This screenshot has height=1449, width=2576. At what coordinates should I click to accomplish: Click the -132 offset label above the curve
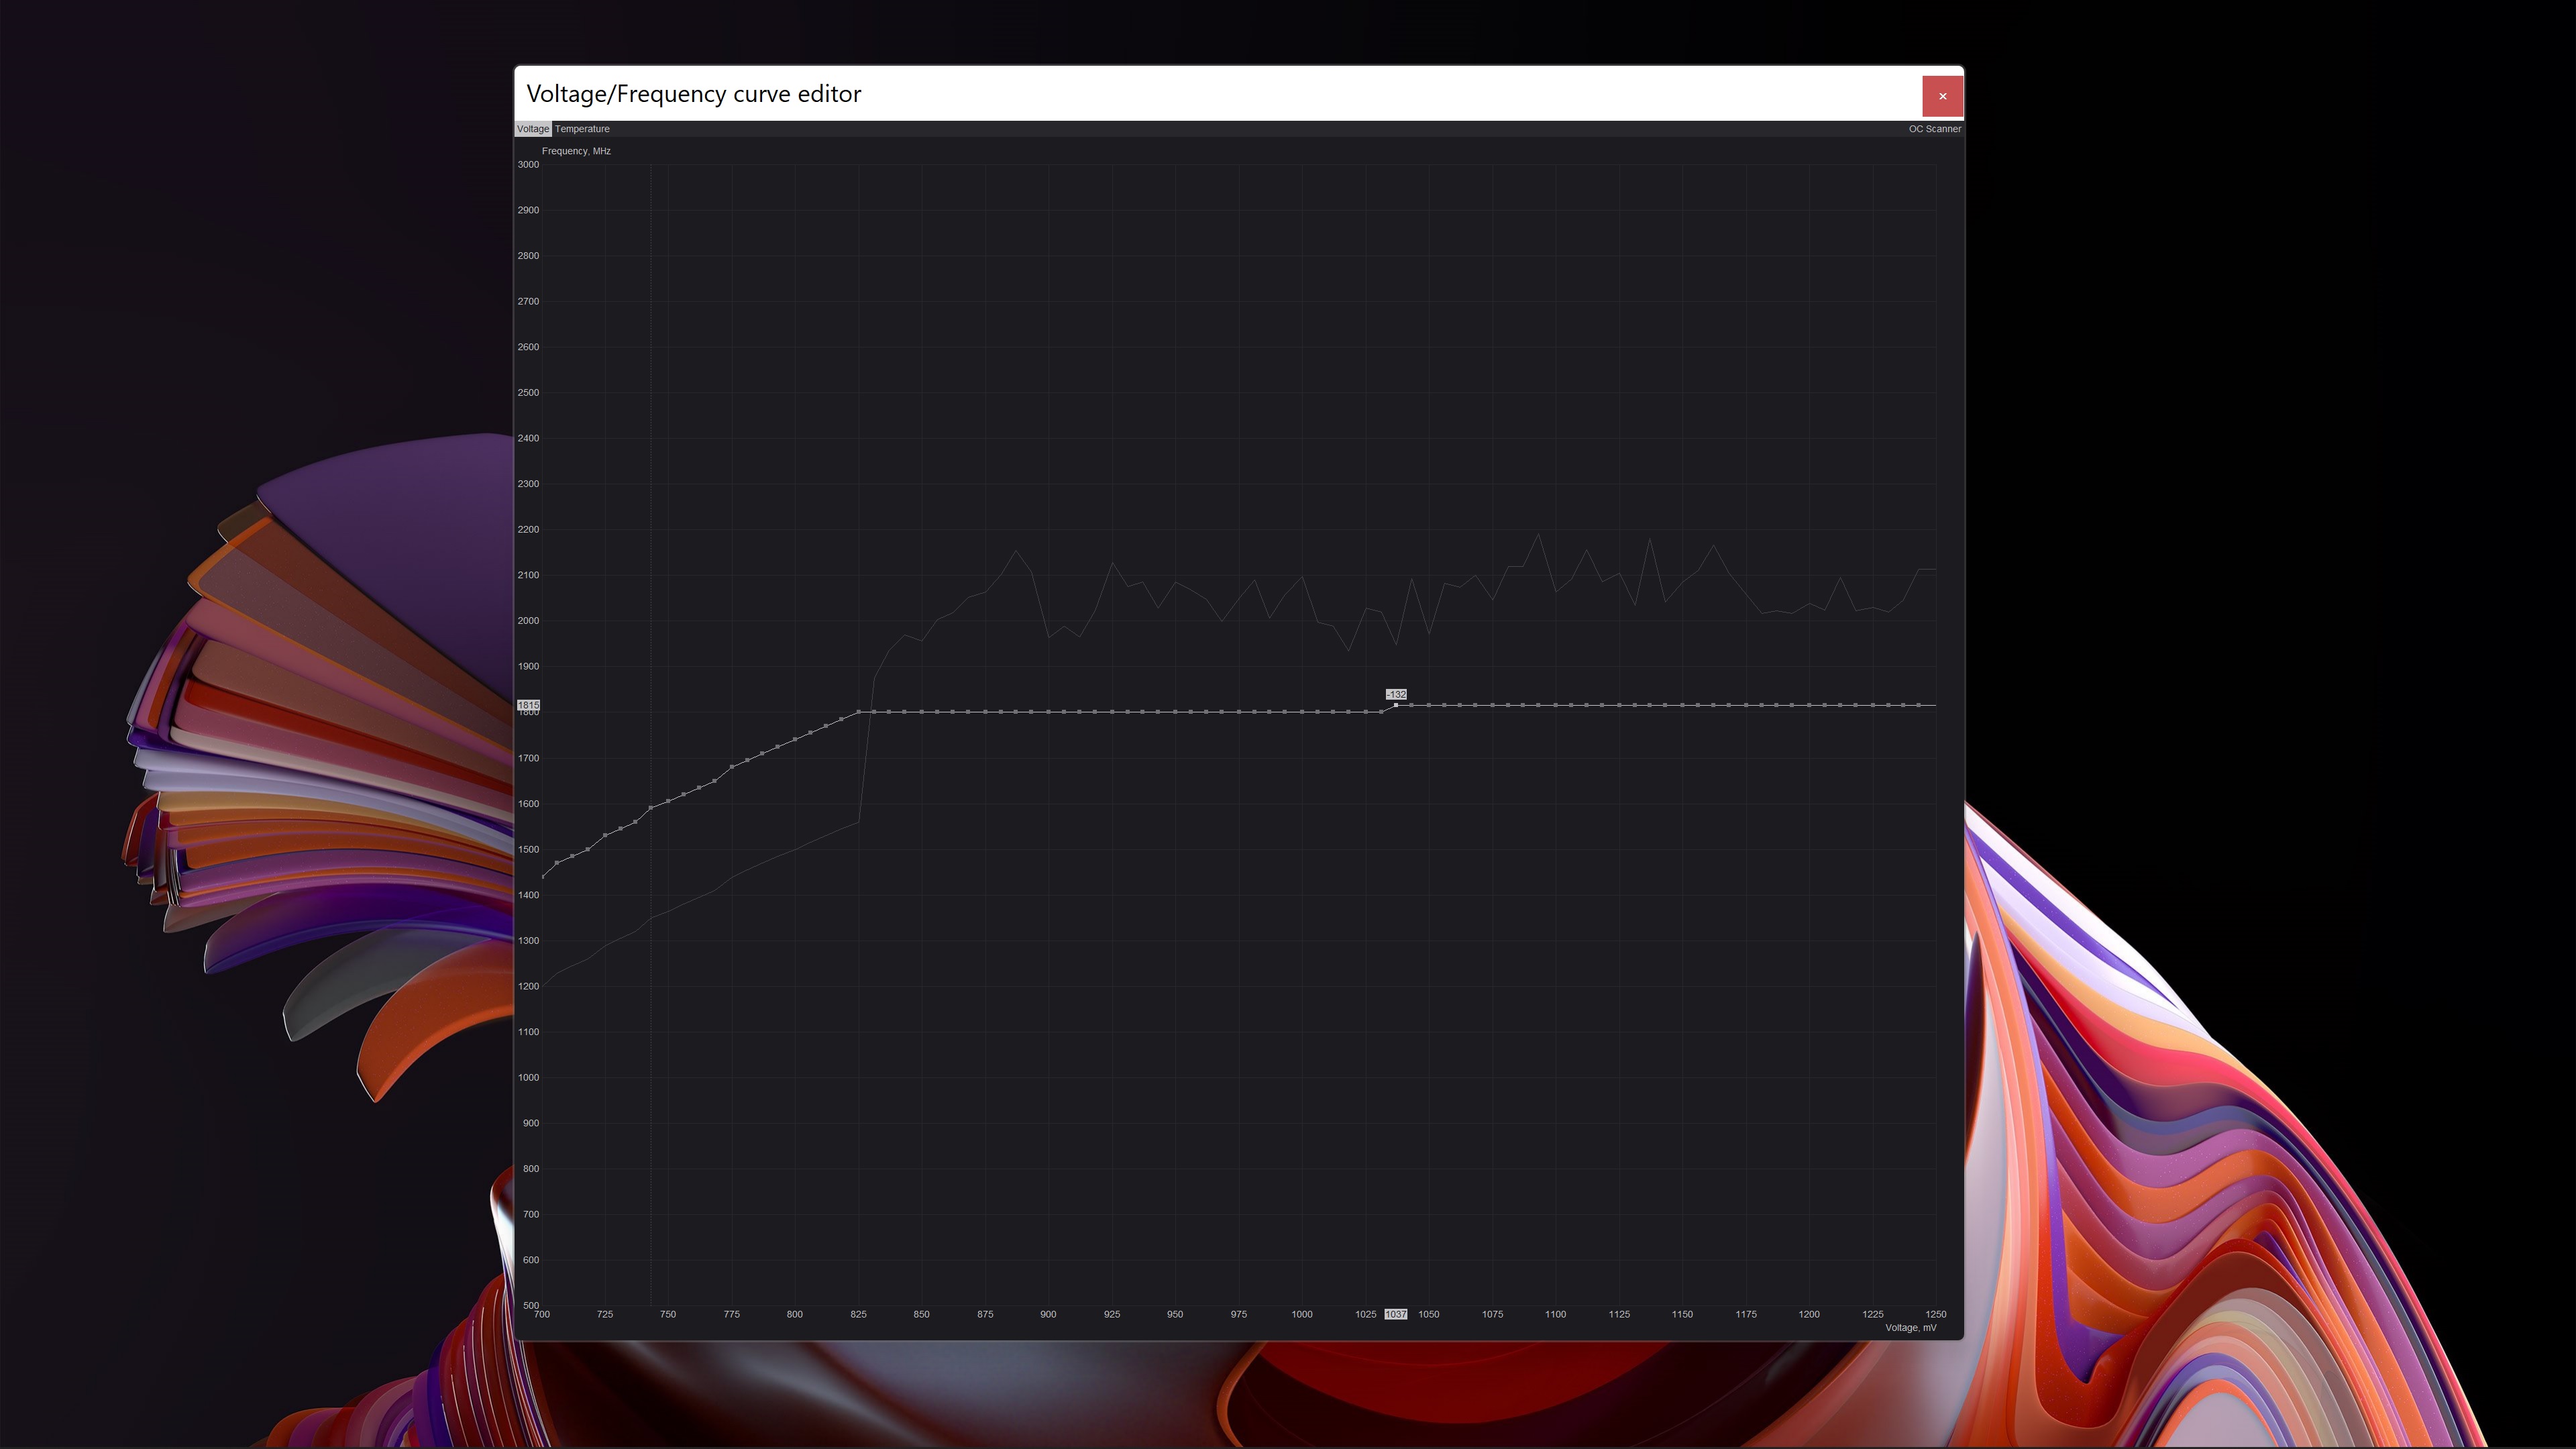click(1396, 694)
